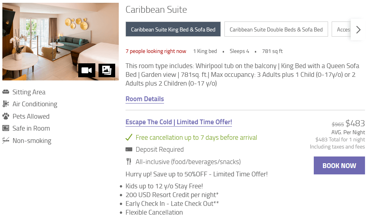Select Caribbean Suite King Bed & Sofa Bed tab

(173, 29)
